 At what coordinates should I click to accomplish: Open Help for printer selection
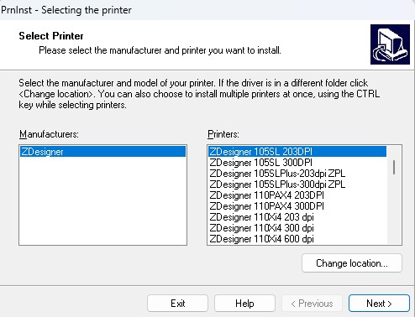(244, 304)
